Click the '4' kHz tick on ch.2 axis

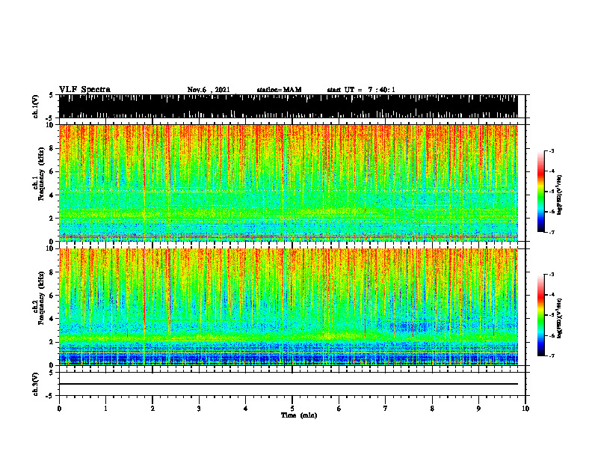pyautogui.click(x=52, y=319)
